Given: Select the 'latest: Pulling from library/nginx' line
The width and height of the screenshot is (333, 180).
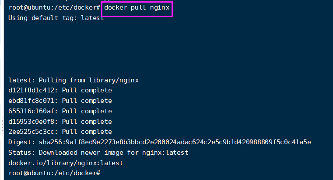Looking at the screenshot, I should (x=74, y=80).
